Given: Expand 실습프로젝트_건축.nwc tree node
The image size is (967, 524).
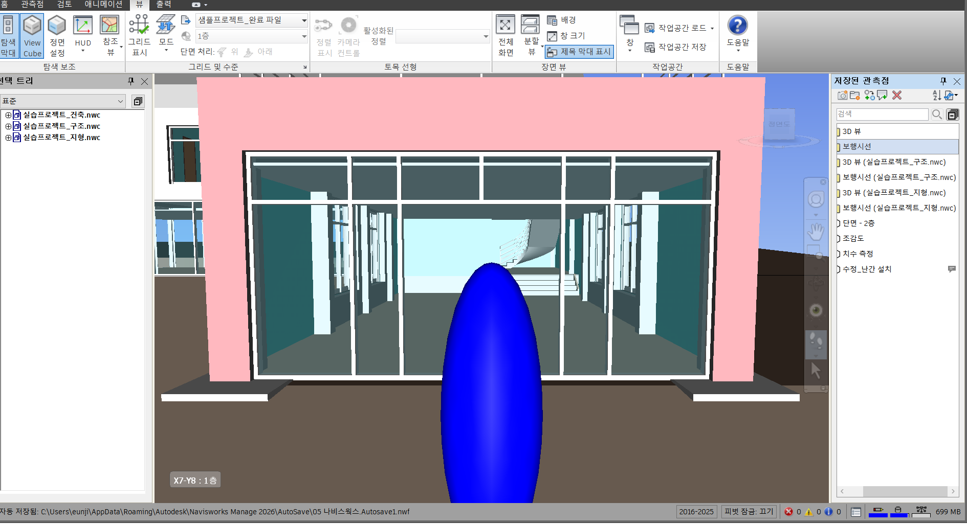Looking at the screenshot, I should [8, 115].
